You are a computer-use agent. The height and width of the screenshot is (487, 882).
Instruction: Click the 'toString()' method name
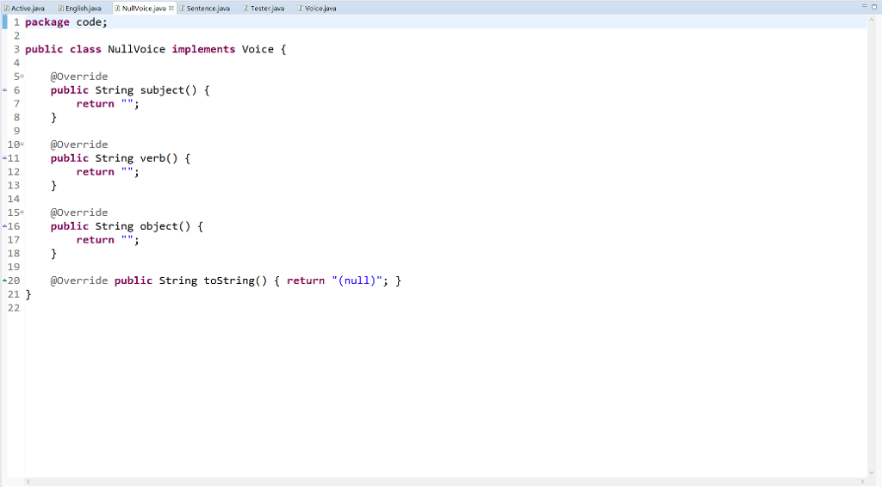coord(235,280)
